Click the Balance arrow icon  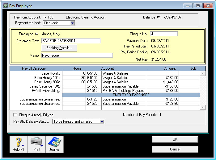click(159, 17)
